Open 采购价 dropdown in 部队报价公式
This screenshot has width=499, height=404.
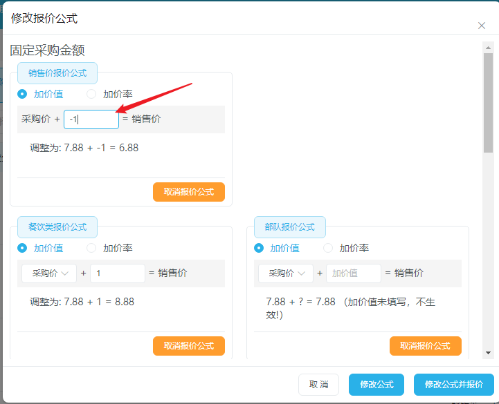tap(286, 273)
